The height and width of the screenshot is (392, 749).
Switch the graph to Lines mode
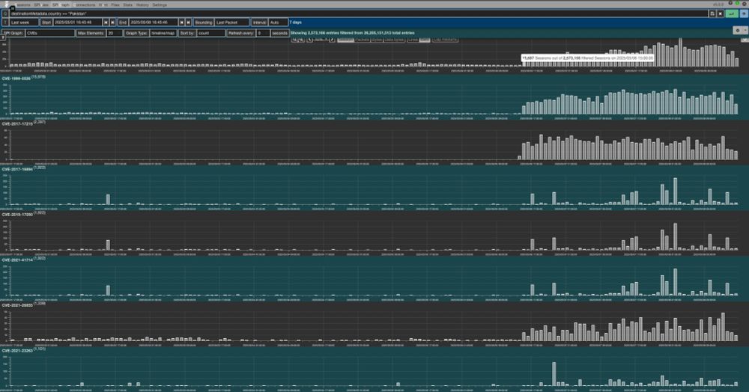pos(413,40)
